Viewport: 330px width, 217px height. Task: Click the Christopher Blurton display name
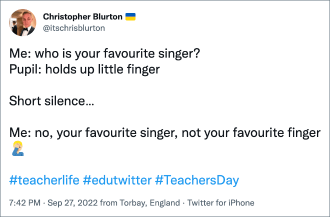[x=82, y=16]
